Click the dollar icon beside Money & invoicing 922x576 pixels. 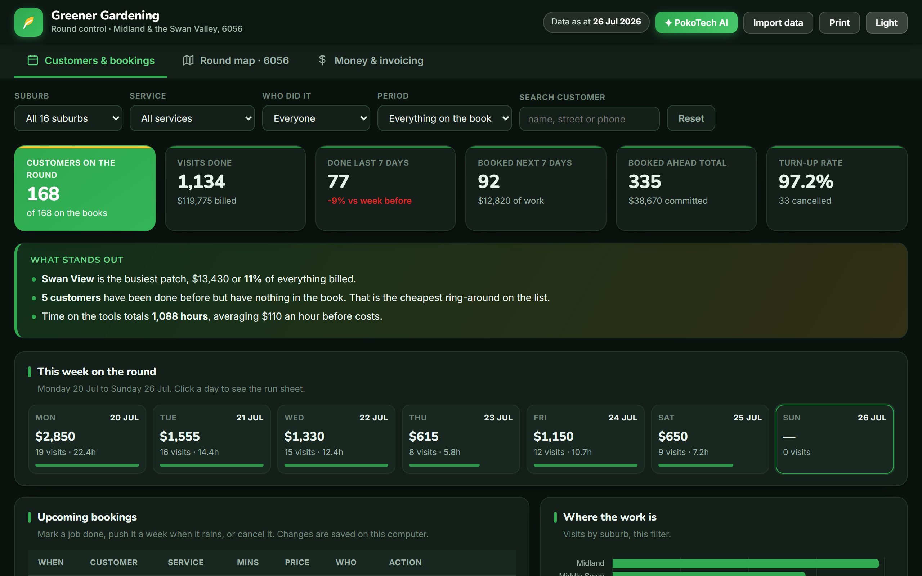[322, 60]
